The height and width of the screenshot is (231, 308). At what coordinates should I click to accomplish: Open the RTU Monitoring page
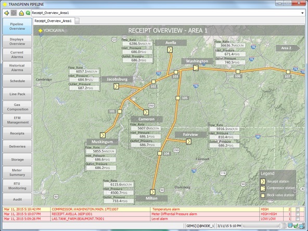17,186
